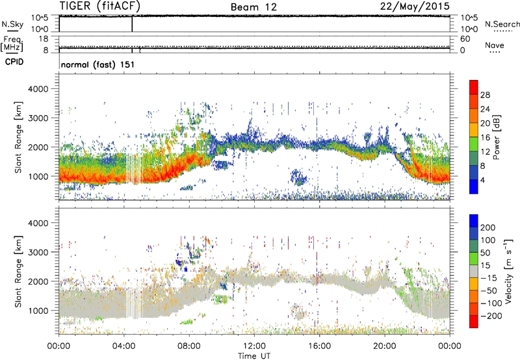Click the black vertical spike near 04:30 in N.Sky panel
520x360 pixels.
tap(132, 24)
